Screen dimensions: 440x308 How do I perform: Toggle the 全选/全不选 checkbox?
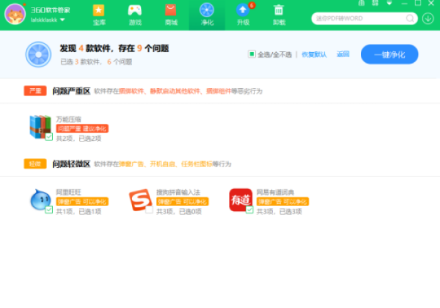251,54
